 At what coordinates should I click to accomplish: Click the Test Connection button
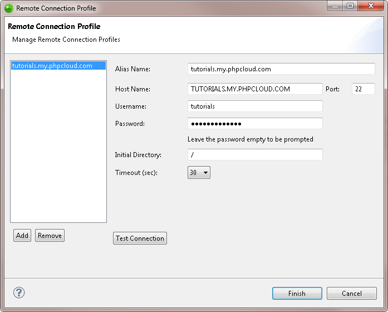tap(140, 238)
